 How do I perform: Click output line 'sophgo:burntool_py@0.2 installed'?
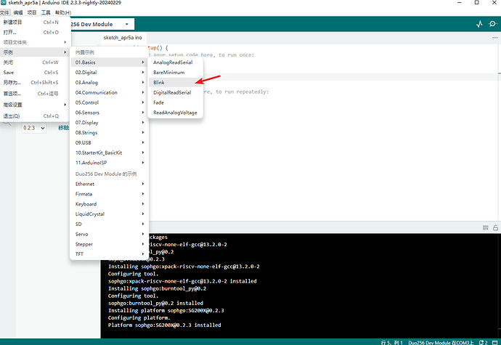(x=155, y=303)
